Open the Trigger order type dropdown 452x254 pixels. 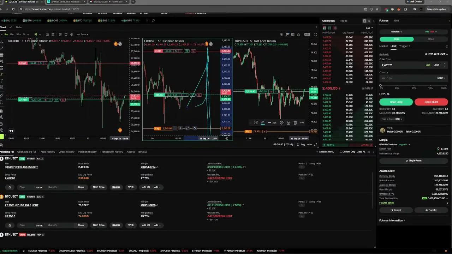[x=405, y=46]
